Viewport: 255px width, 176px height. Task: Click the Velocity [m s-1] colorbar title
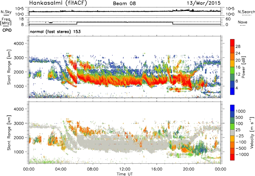[252, 133]
